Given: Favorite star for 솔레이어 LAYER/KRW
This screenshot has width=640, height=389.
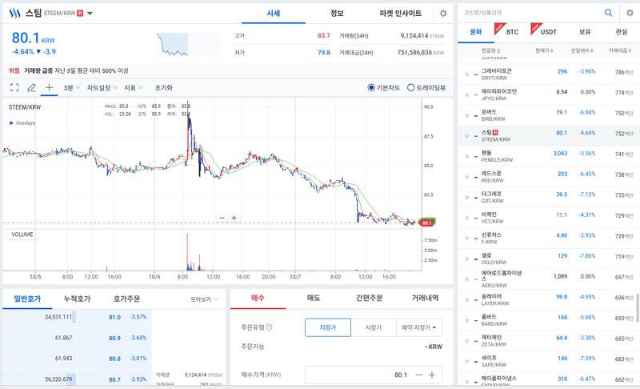Looking at the screenshot, I should pos(466,299).
